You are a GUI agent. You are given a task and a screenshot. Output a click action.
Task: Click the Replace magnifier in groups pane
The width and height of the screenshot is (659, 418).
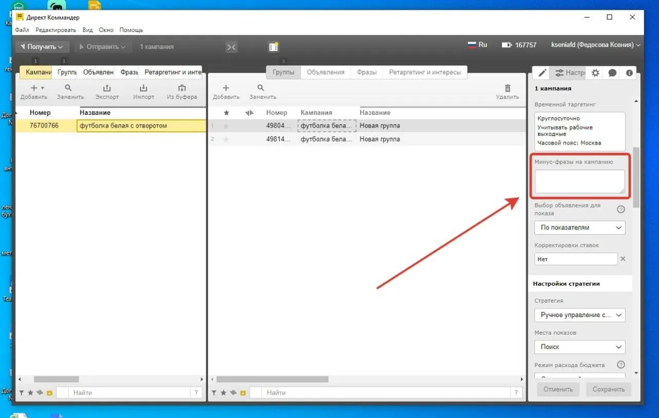261,88
